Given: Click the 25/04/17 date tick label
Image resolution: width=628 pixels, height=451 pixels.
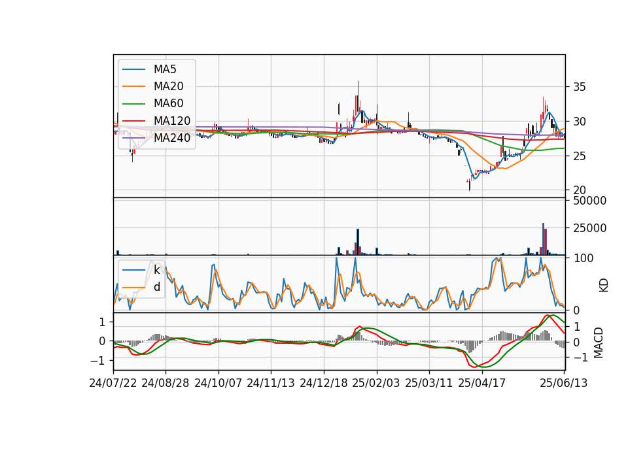Looking at the screenshot, I should [482, 383].
